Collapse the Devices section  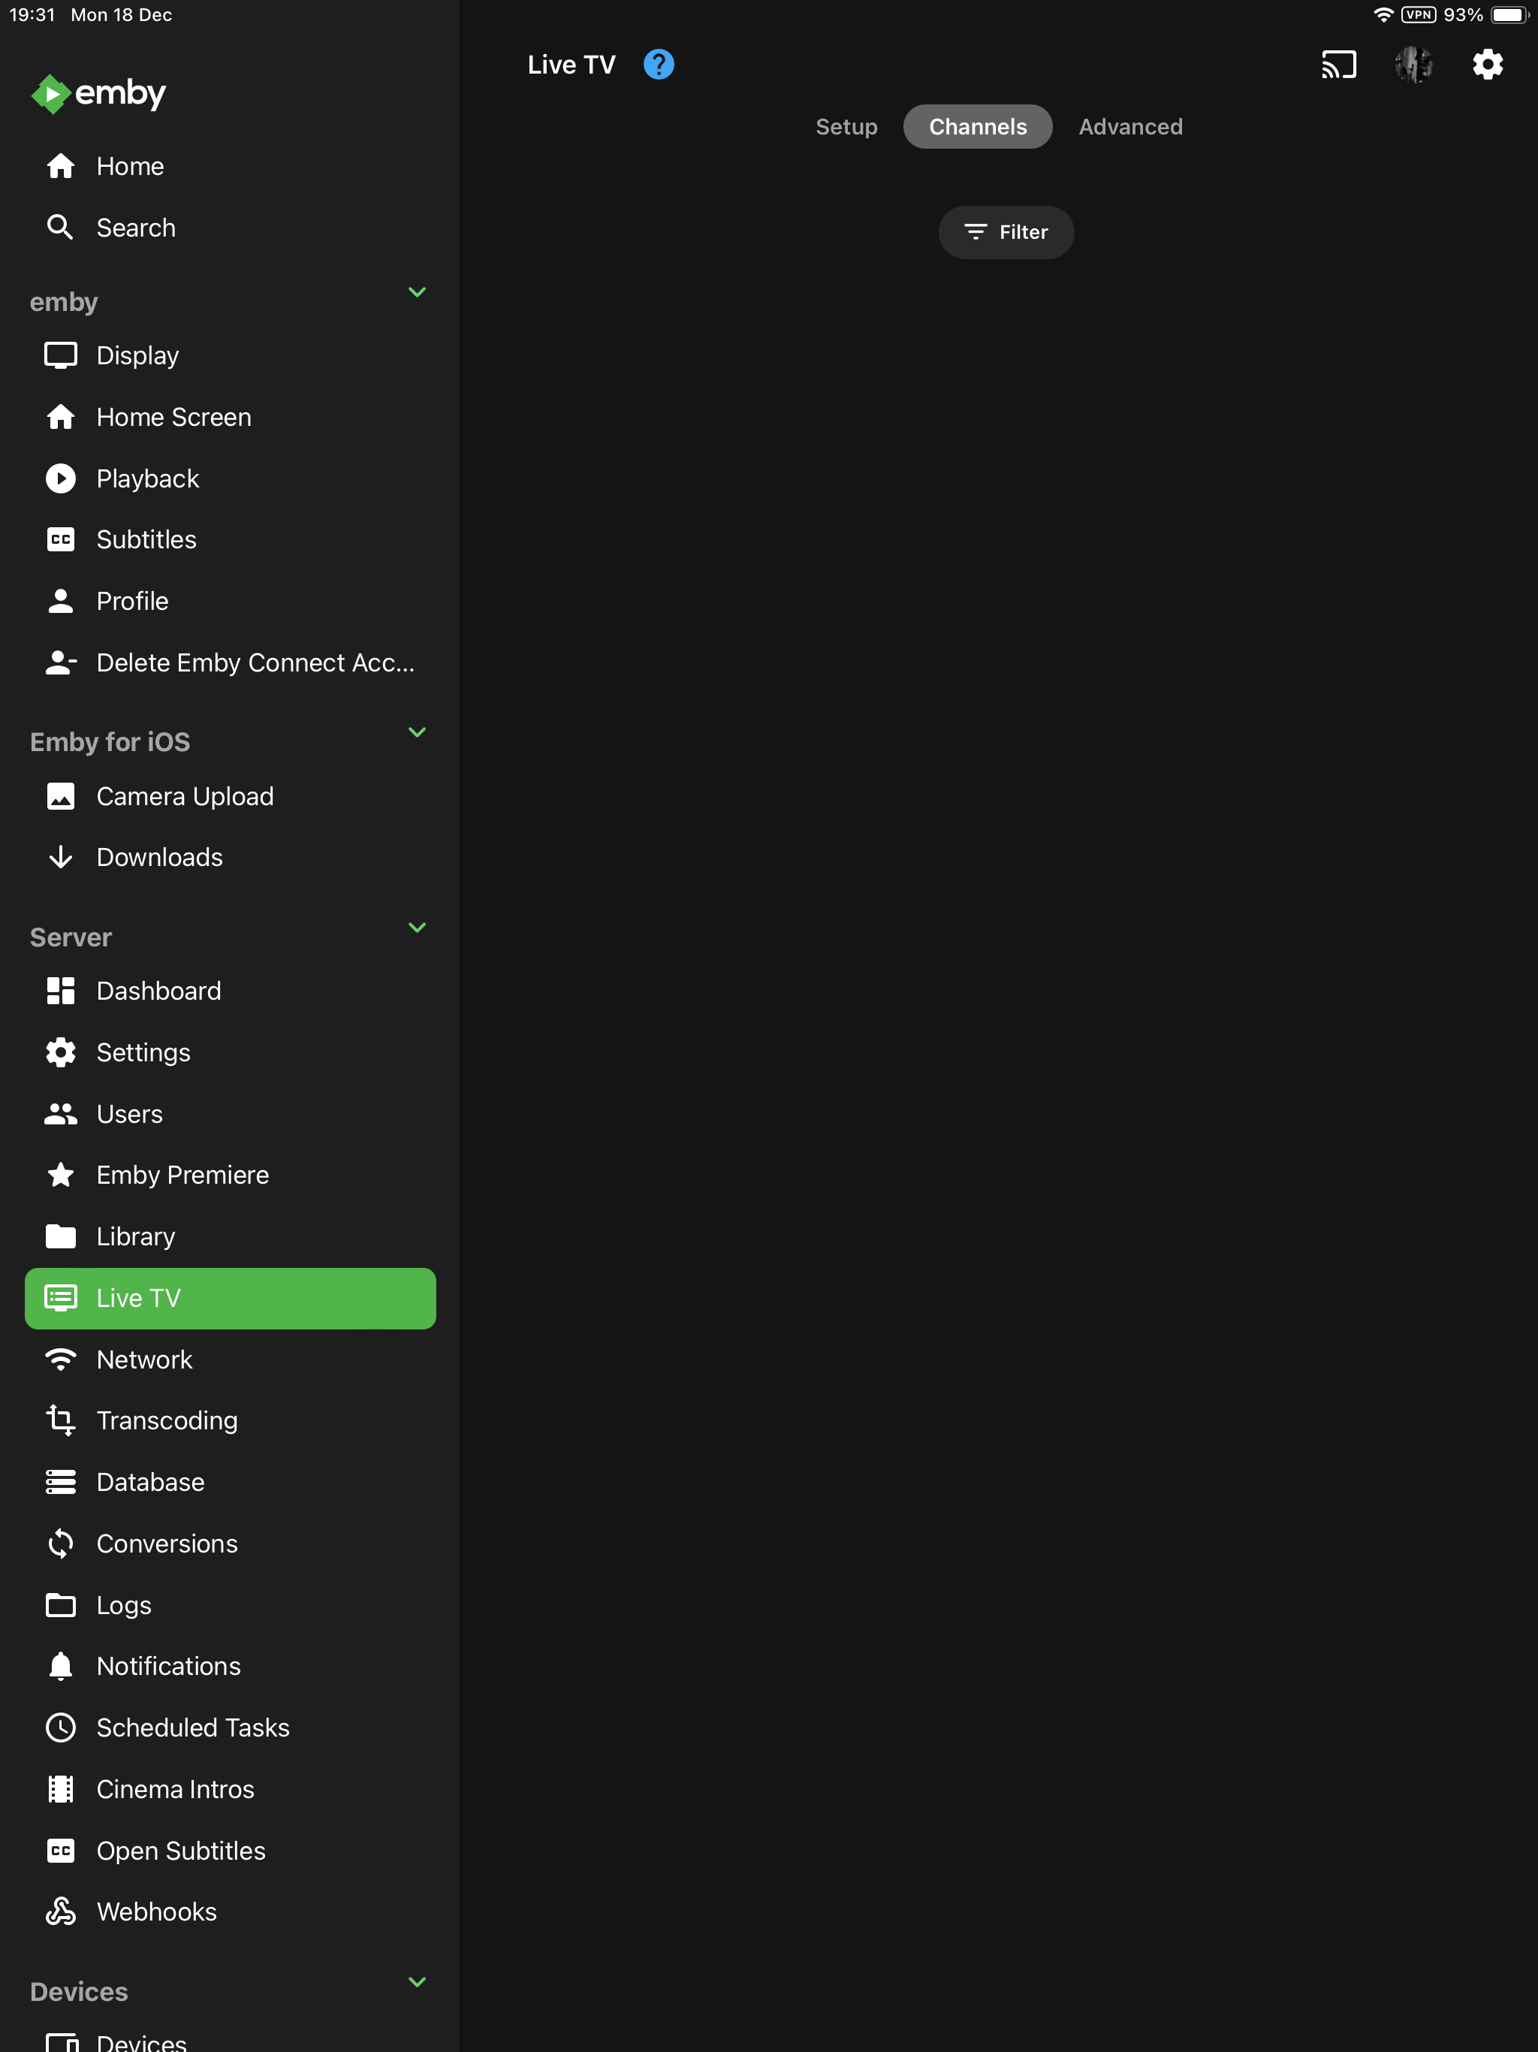[418, 1981]
